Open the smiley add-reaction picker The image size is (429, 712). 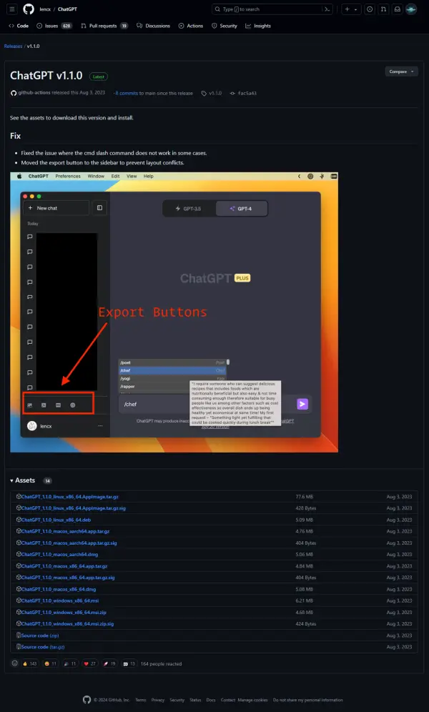pos(14,663)
